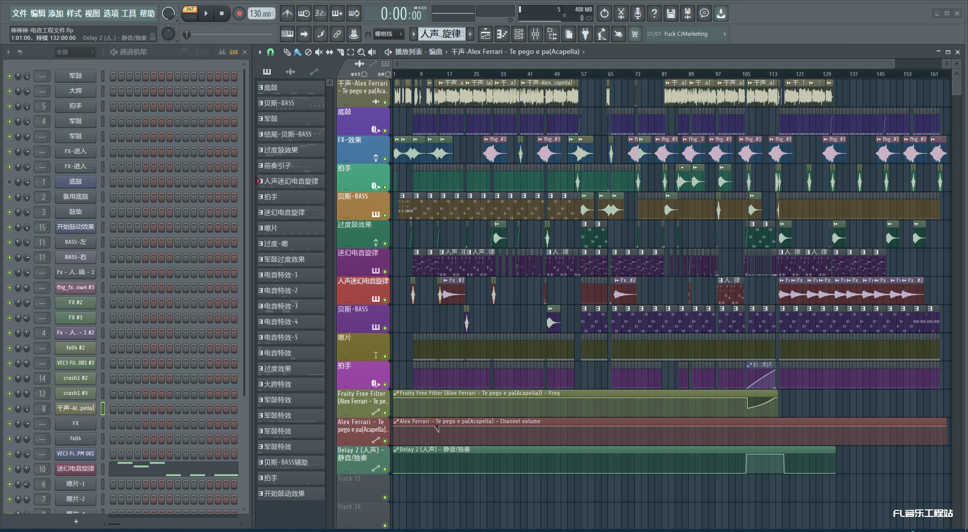This screenshot has height=532, width=968.
Task: Click the master volume knob
Action: (x=168, y=14)
